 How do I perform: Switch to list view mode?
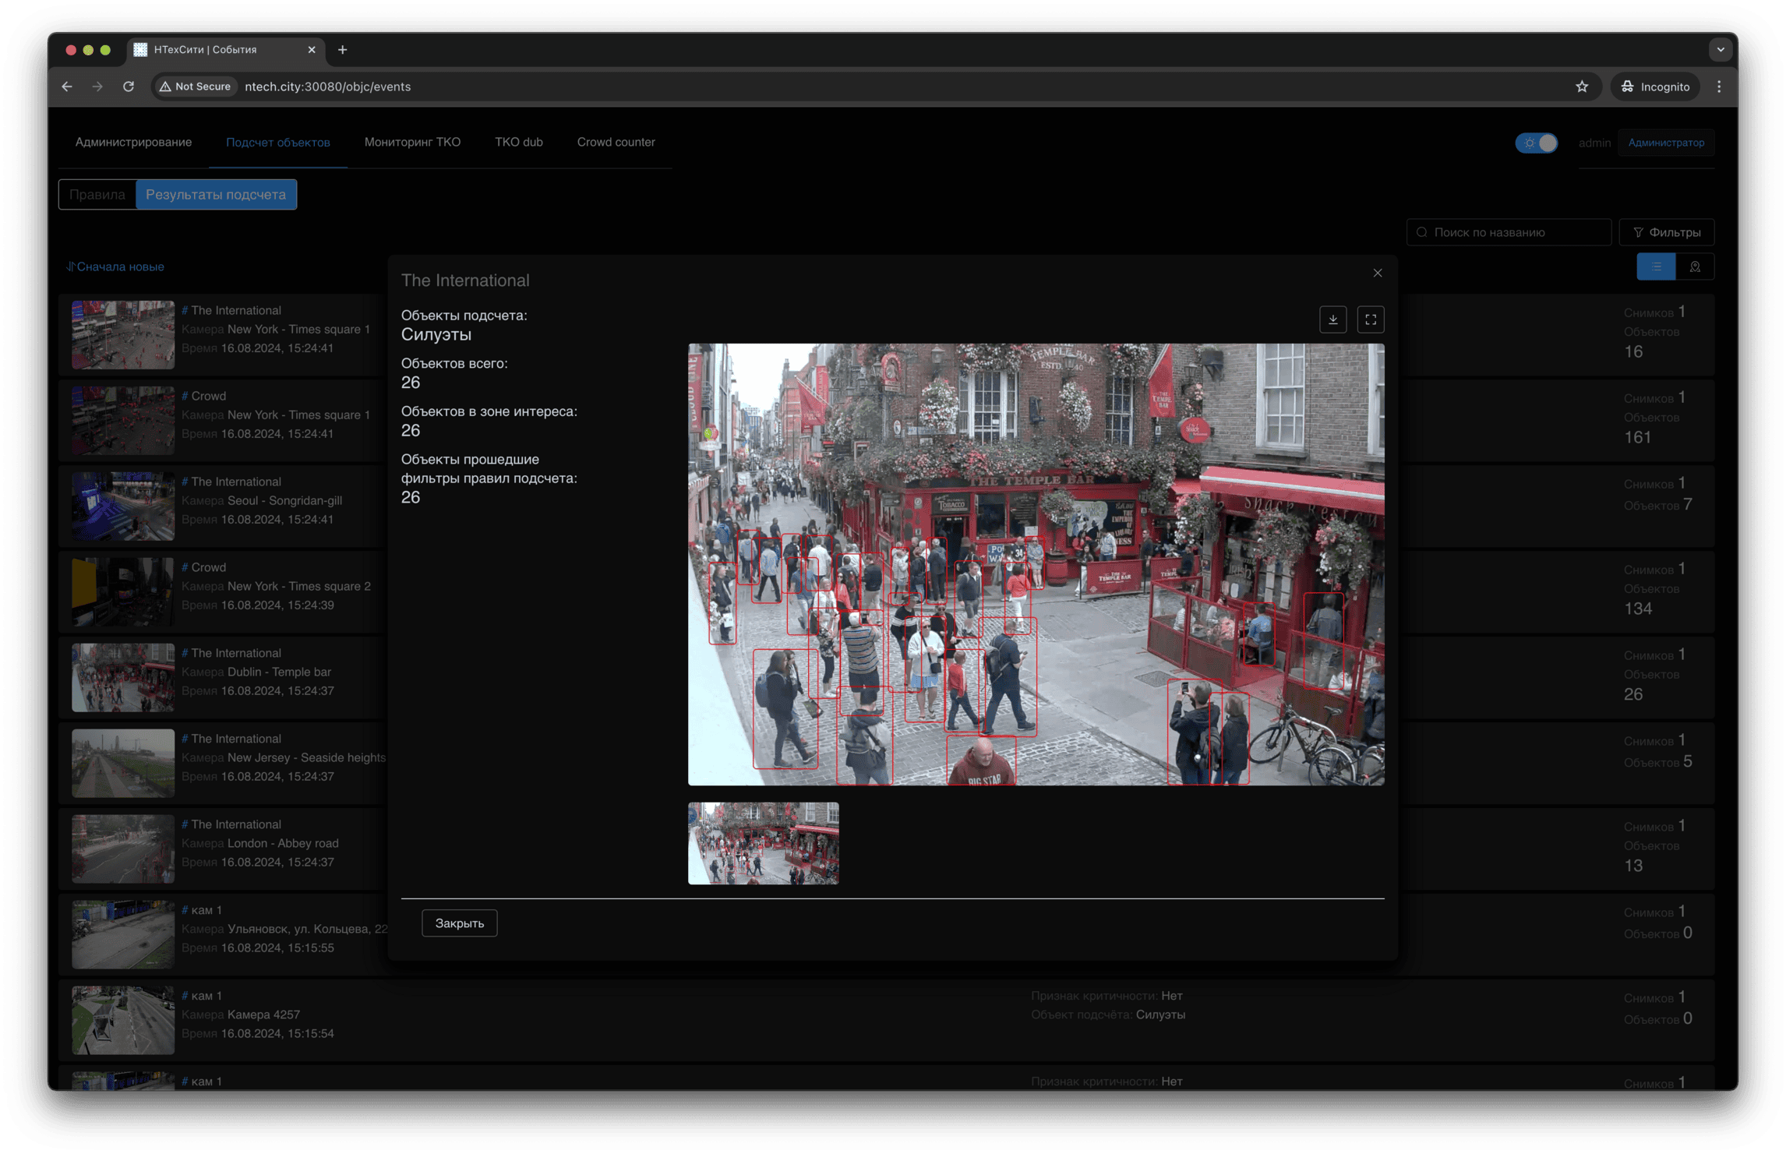coord(1656,266)
